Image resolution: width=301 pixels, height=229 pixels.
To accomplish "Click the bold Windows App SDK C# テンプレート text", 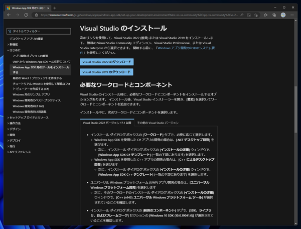I will [x=124, y=155].
